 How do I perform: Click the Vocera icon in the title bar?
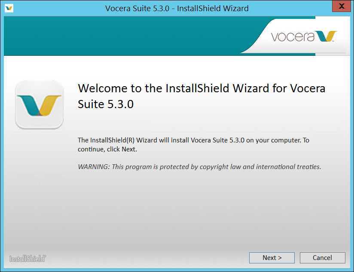tap(9, 8)
